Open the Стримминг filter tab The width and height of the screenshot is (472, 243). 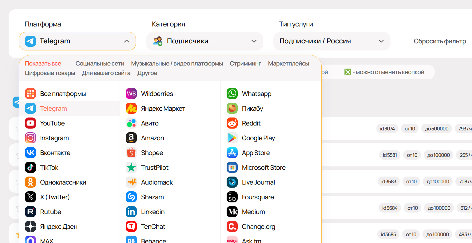click(x=245, y=64)
